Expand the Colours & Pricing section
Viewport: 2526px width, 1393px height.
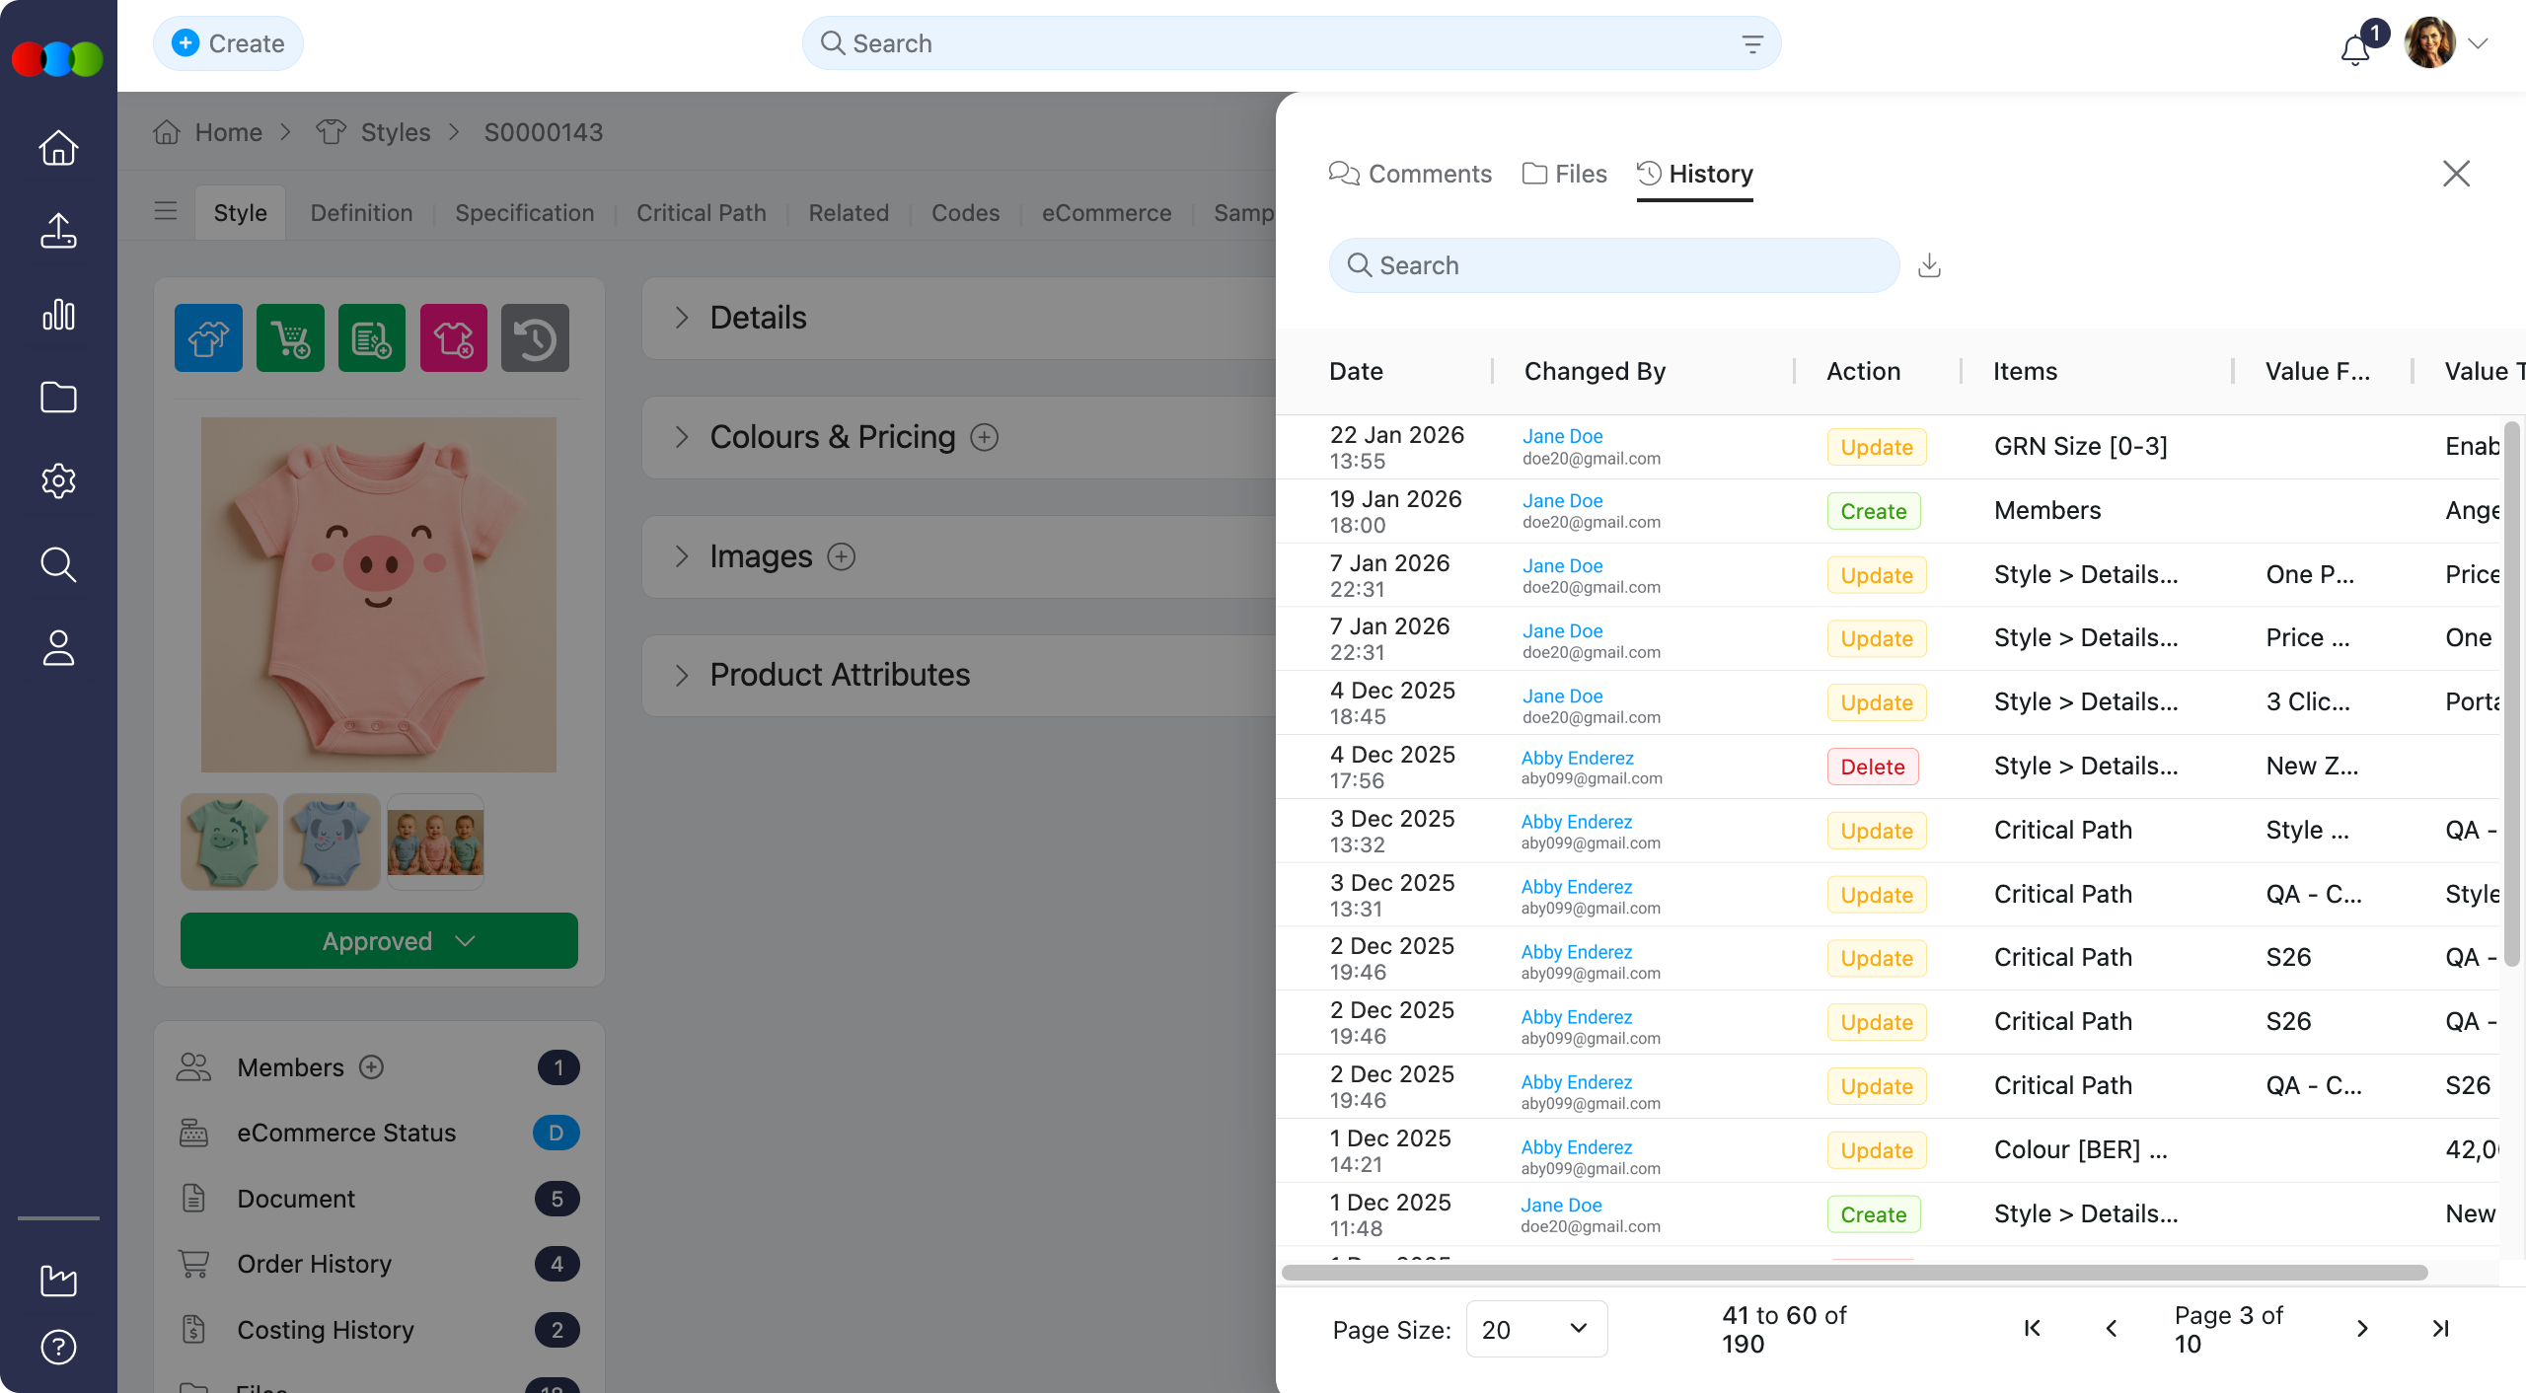tap(682, 437)
